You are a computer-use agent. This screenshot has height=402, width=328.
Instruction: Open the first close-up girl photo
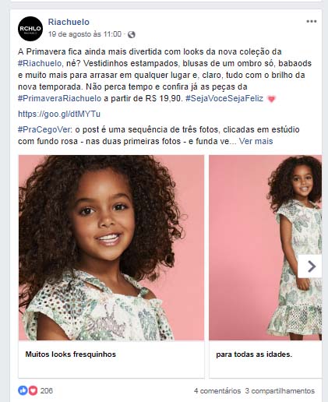[111, 248]
